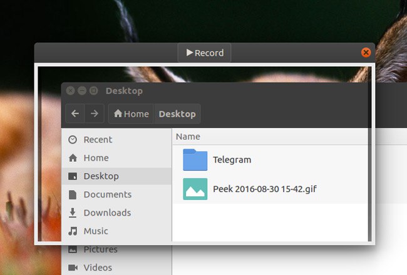Open Home in the sidebar
The height and width of the screenshot is (275, 407).
(x=116, y=158)
